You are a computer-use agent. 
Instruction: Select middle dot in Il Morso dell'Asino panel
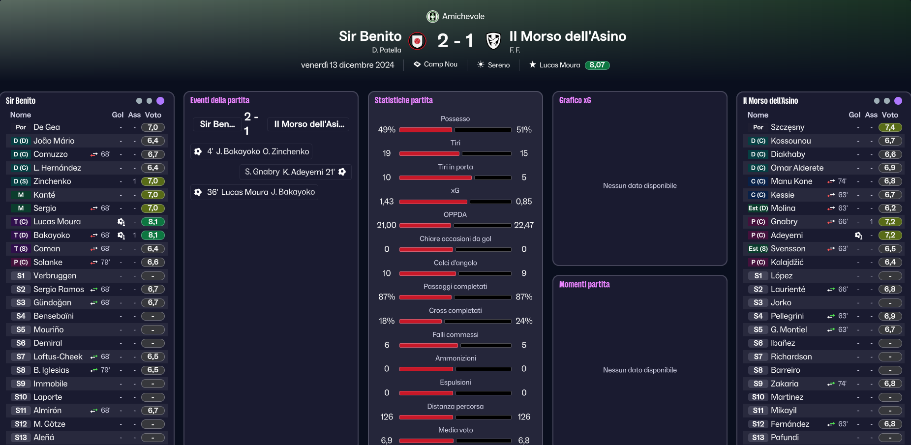[887, 101]
